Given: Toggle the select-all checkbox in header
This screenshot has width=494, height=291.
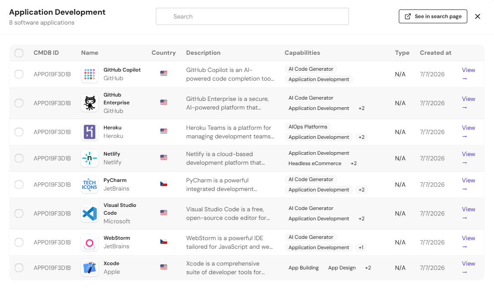Looking at the screenshot, I should tap(19, 53).
